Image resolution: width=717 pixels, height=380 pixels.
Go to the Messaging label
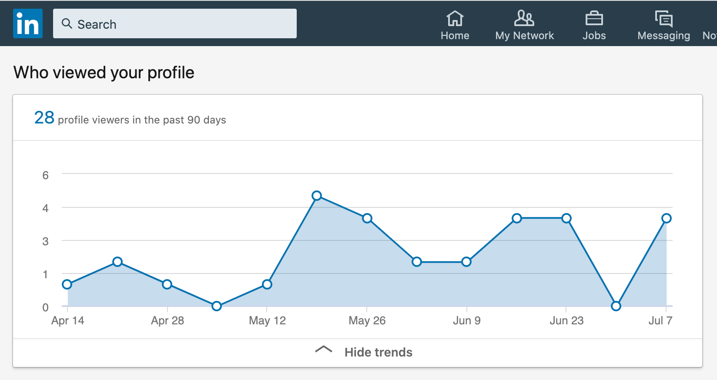[664, 36]
